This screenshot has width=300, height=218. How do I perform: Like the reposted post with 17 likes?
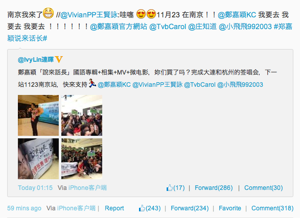[x=170, y=188]
